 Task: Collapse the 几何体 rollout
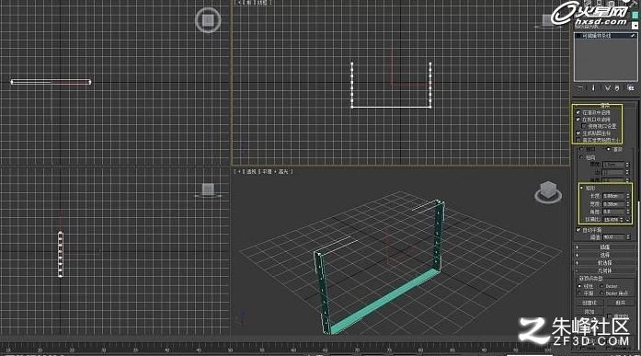[x=604, y=270]
